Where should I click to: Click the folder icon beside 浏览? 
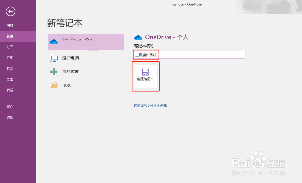pos(54,85)
